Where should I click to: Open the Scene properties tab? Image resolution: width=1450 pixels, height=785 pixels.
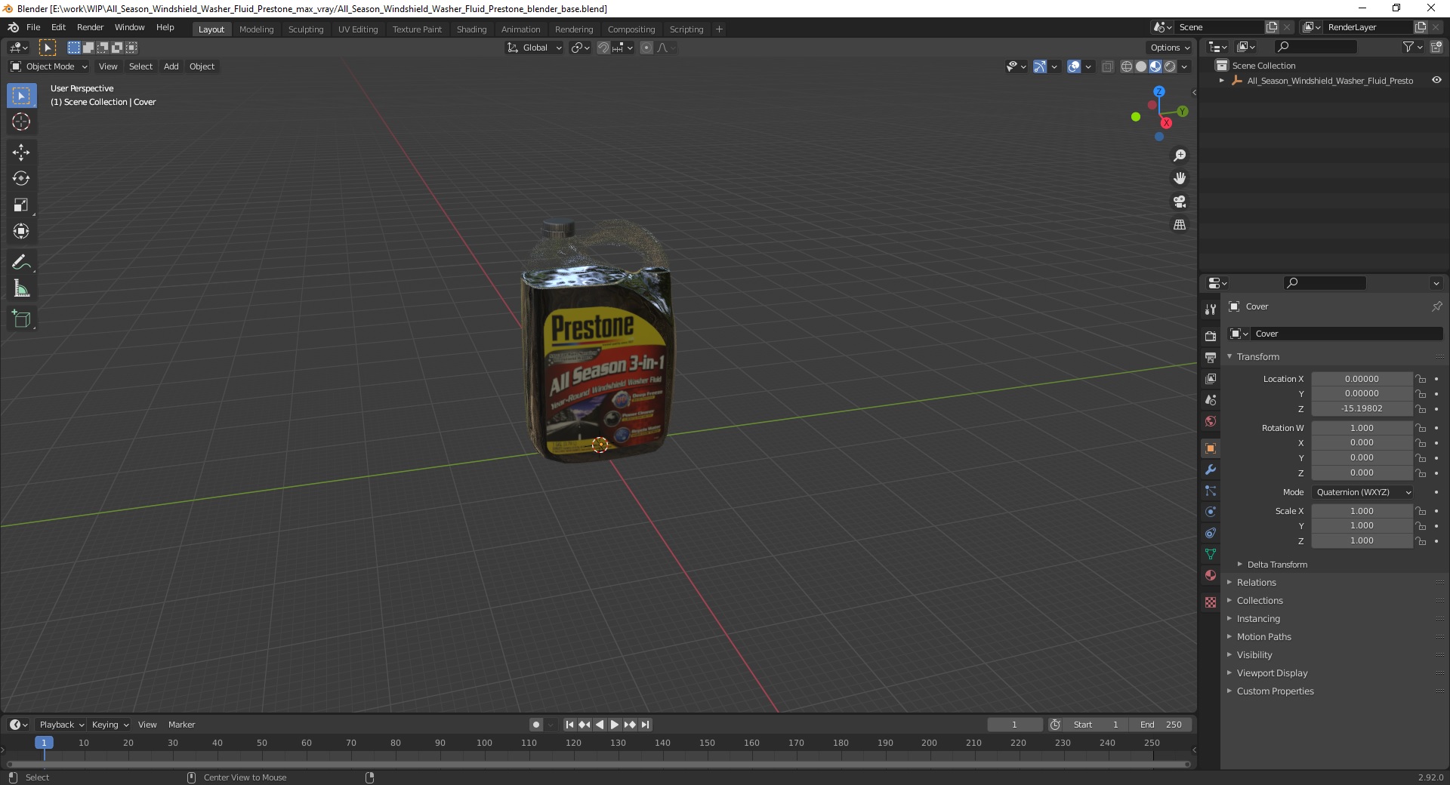coord(1211,399)
